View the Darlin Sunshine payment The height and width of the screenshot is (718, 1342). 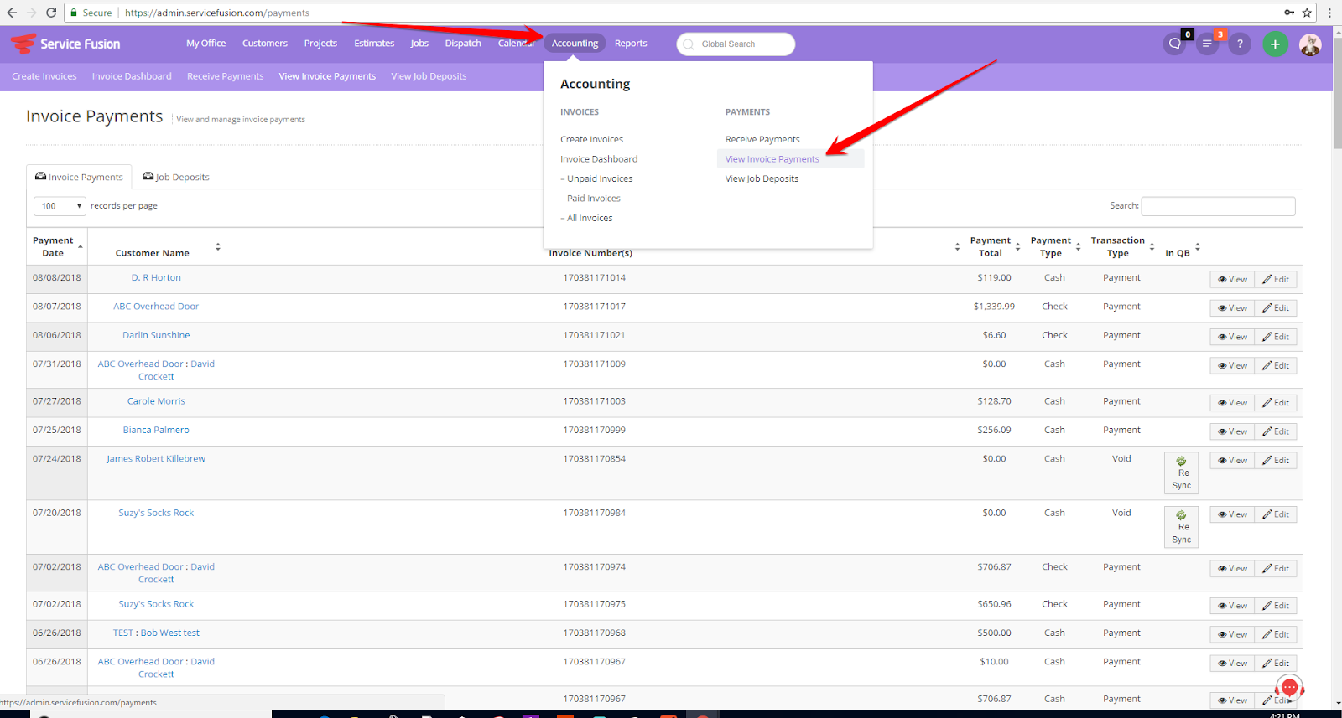point(1232,337)
